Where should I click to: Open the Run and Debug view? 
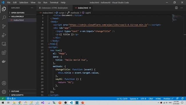pos(4,35)
